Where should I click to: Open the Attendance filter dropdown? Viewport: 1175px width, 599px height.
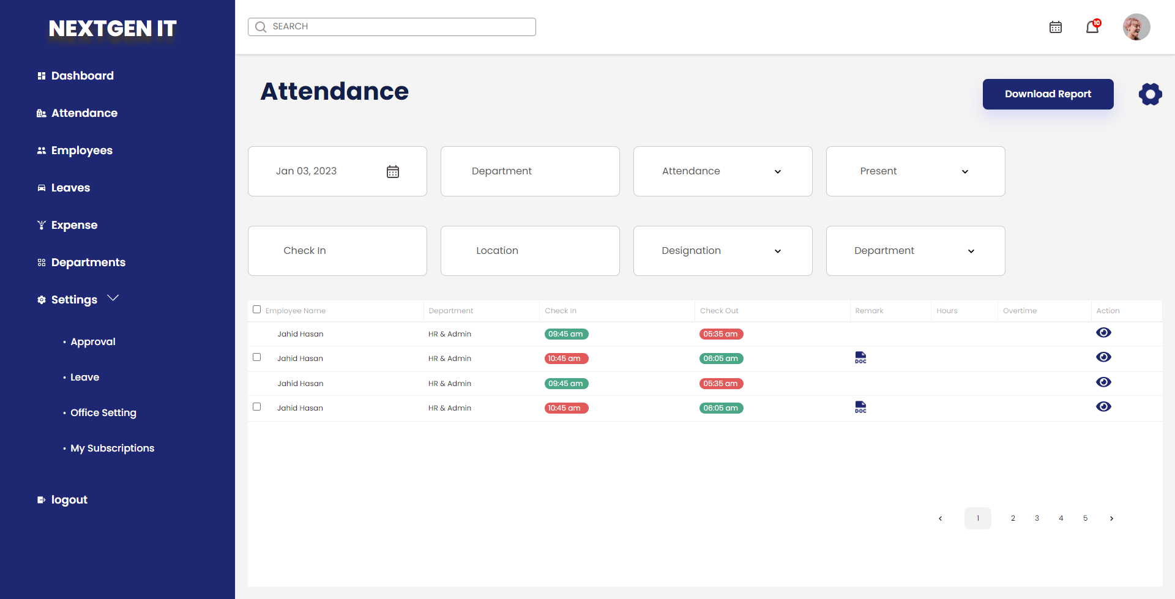pos(722,171)
